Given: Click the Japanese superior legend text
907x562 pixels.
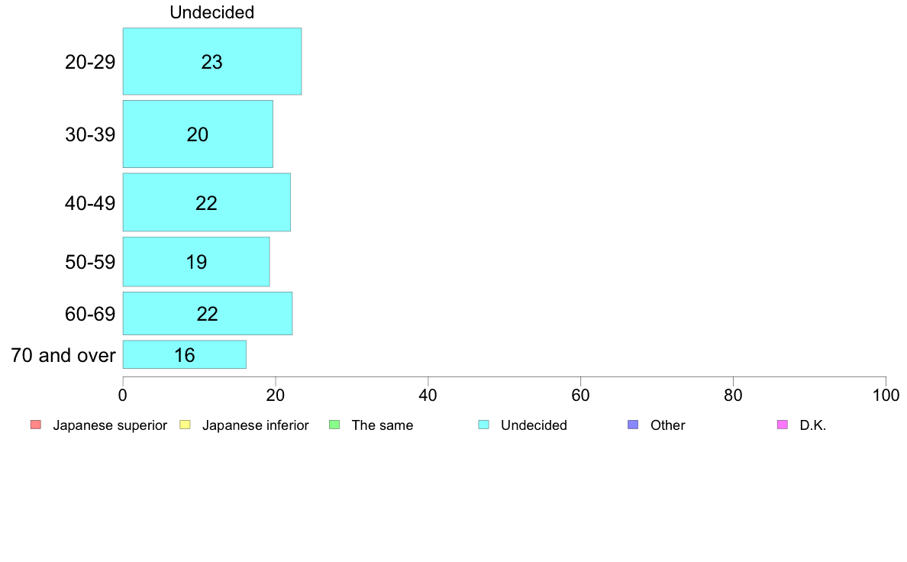Looking at the screenshot, I should 110,425.
